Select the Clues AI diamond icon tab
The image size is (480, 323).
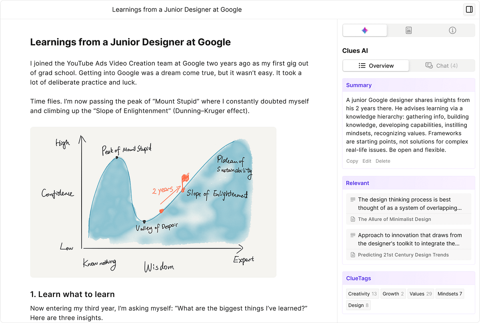364,30
